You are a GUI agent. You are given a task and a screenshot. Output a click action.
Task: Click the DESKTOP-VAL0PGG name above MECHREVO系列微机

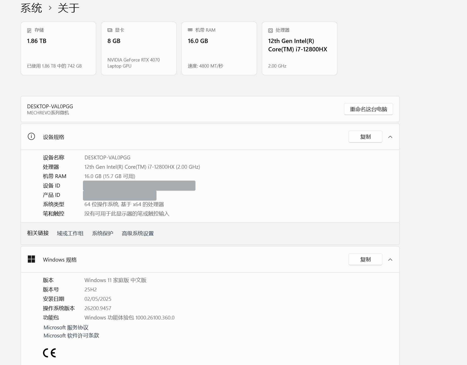50,106
